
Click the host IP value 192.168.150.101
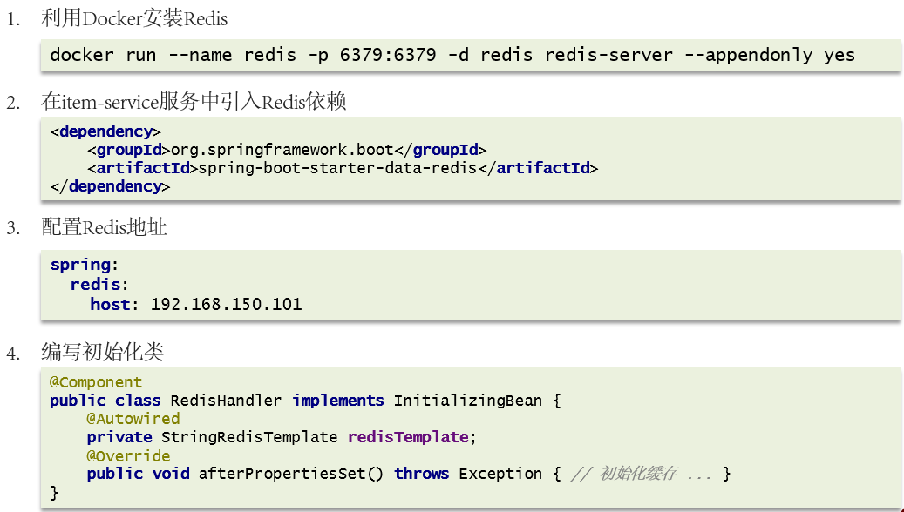click(x=226, y=304)
